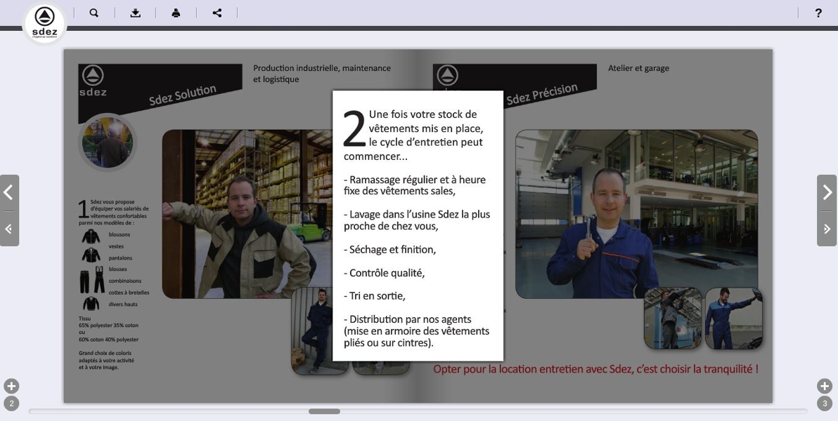Click the page number 3 badge
The width and height of the screenshot is (838, 421).
(825, 403)
